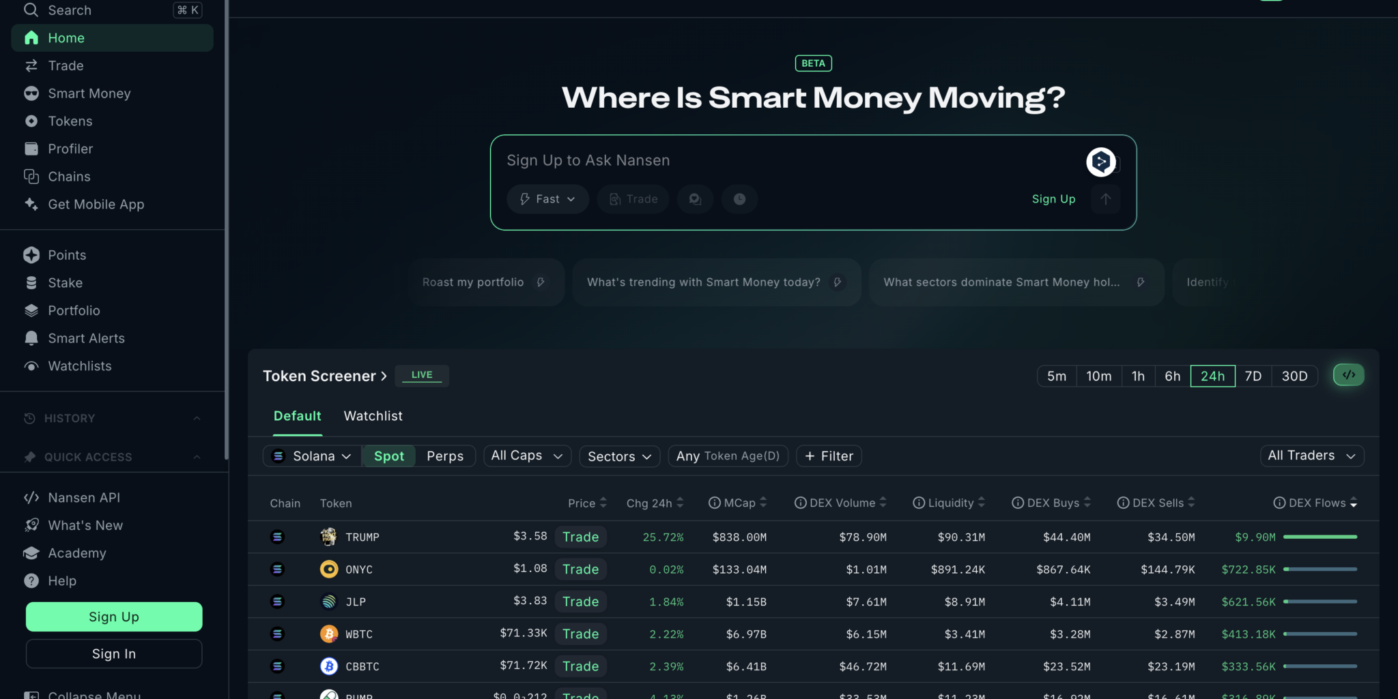Open Portfolio layers icon
This screenshot has height=699, width=1398.
tap(31, 310)
